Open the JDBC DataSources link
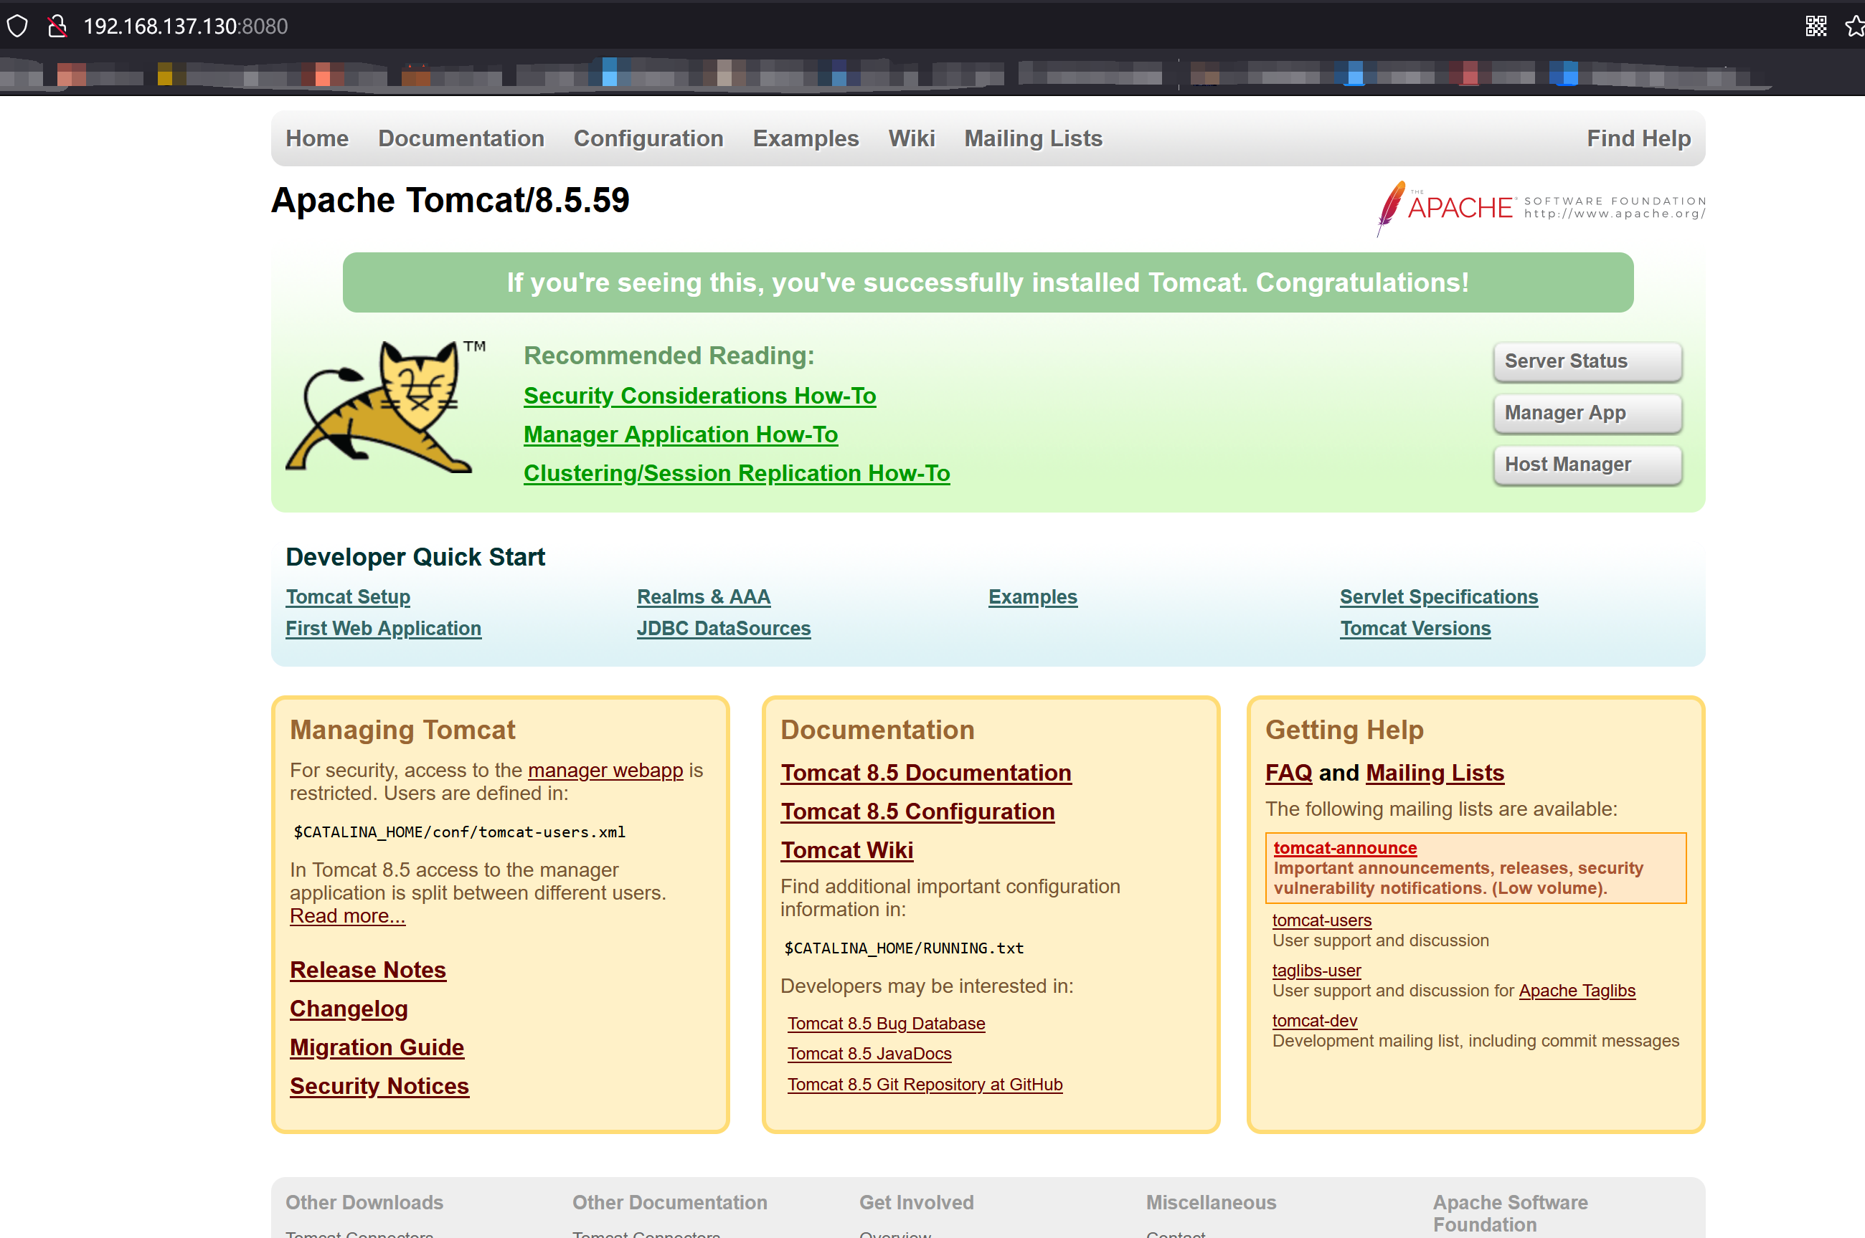The width and height of the screenshot is (1865, 1238). 724,629
